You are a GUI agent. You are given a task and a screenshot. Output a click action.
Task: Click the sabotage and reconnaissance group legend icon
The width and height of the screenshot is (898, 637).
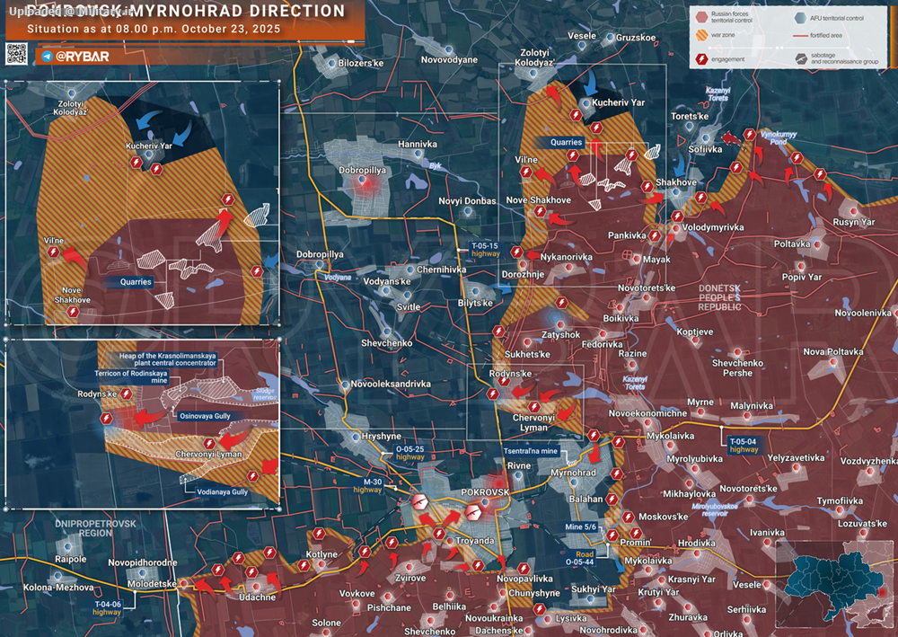[800, 60]
